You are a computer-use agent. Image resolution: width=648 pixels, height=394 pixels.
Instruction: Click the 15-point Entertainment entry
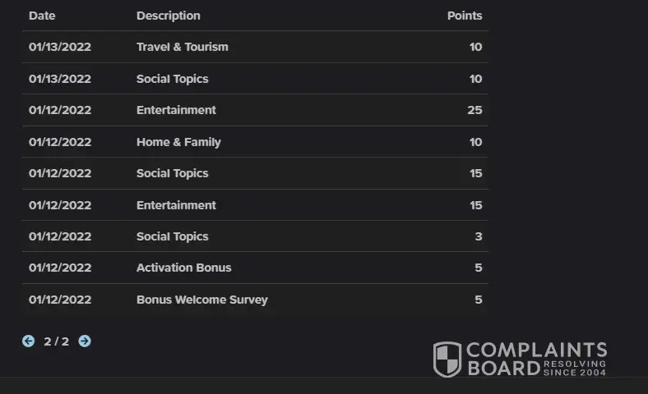tap(176, 205)
